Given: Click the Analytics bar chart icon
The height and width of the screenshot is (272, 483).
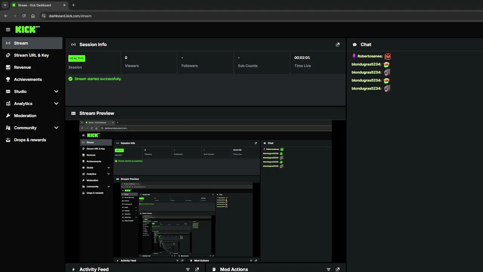Looking at the screenshot, I should 8,104.
